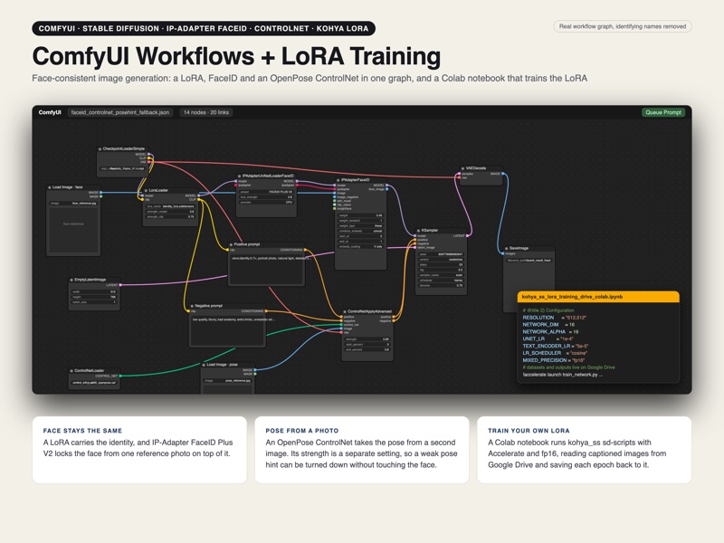Open the weight_type dropdown in IPAdapterFaceID
Viewport: 724px width, 543px height.
click(x=360, y=225)
